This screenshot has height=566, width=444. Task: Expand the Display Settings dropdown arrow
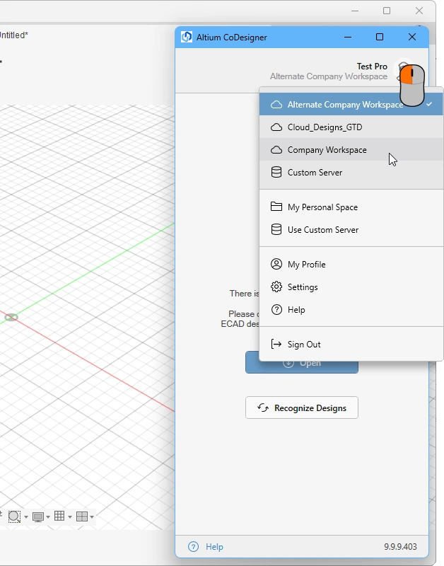coord(48,517)
